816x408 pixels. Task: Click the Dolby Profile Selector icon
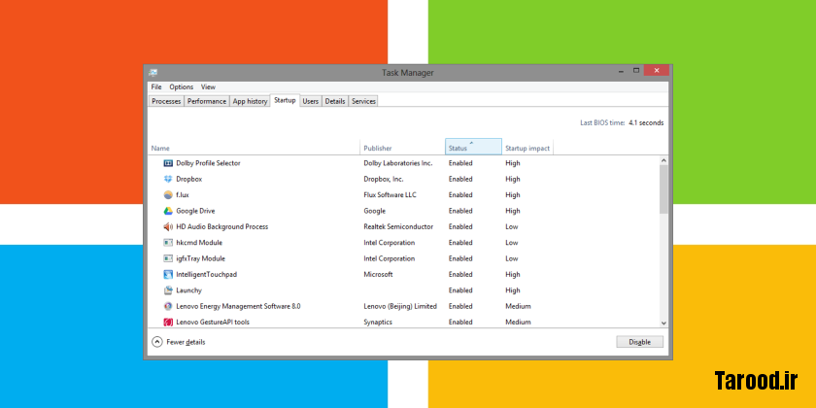[x=168, y=163]
